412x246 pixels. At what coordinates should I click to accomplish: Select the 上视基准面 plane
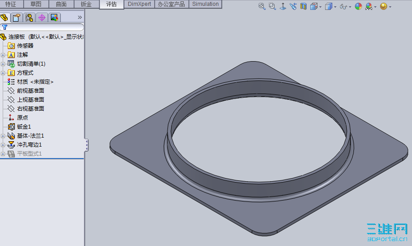tap(31, 100)
